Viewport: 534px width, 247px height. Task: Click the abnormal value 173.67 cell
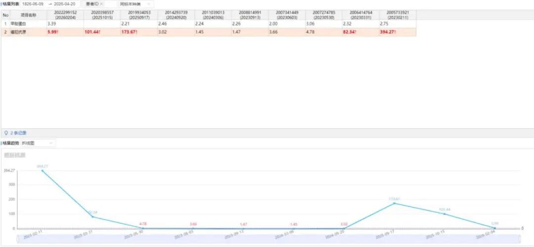click(139, 32)
